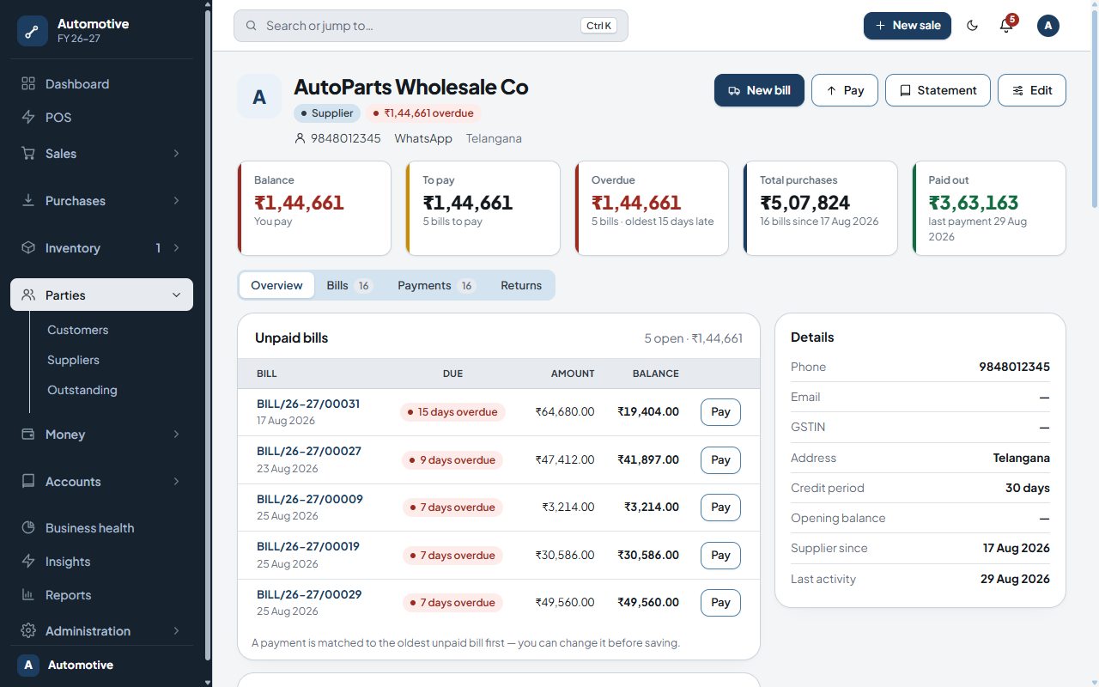Screen dimensions: 1099x687
Task: Focus the Search or jump to field
Action: point(431,26)
